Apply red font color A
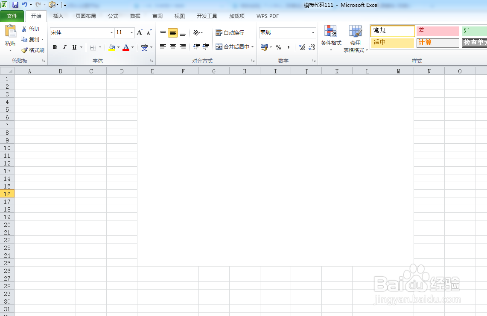 pyautogui.click(x=126, y=47)
